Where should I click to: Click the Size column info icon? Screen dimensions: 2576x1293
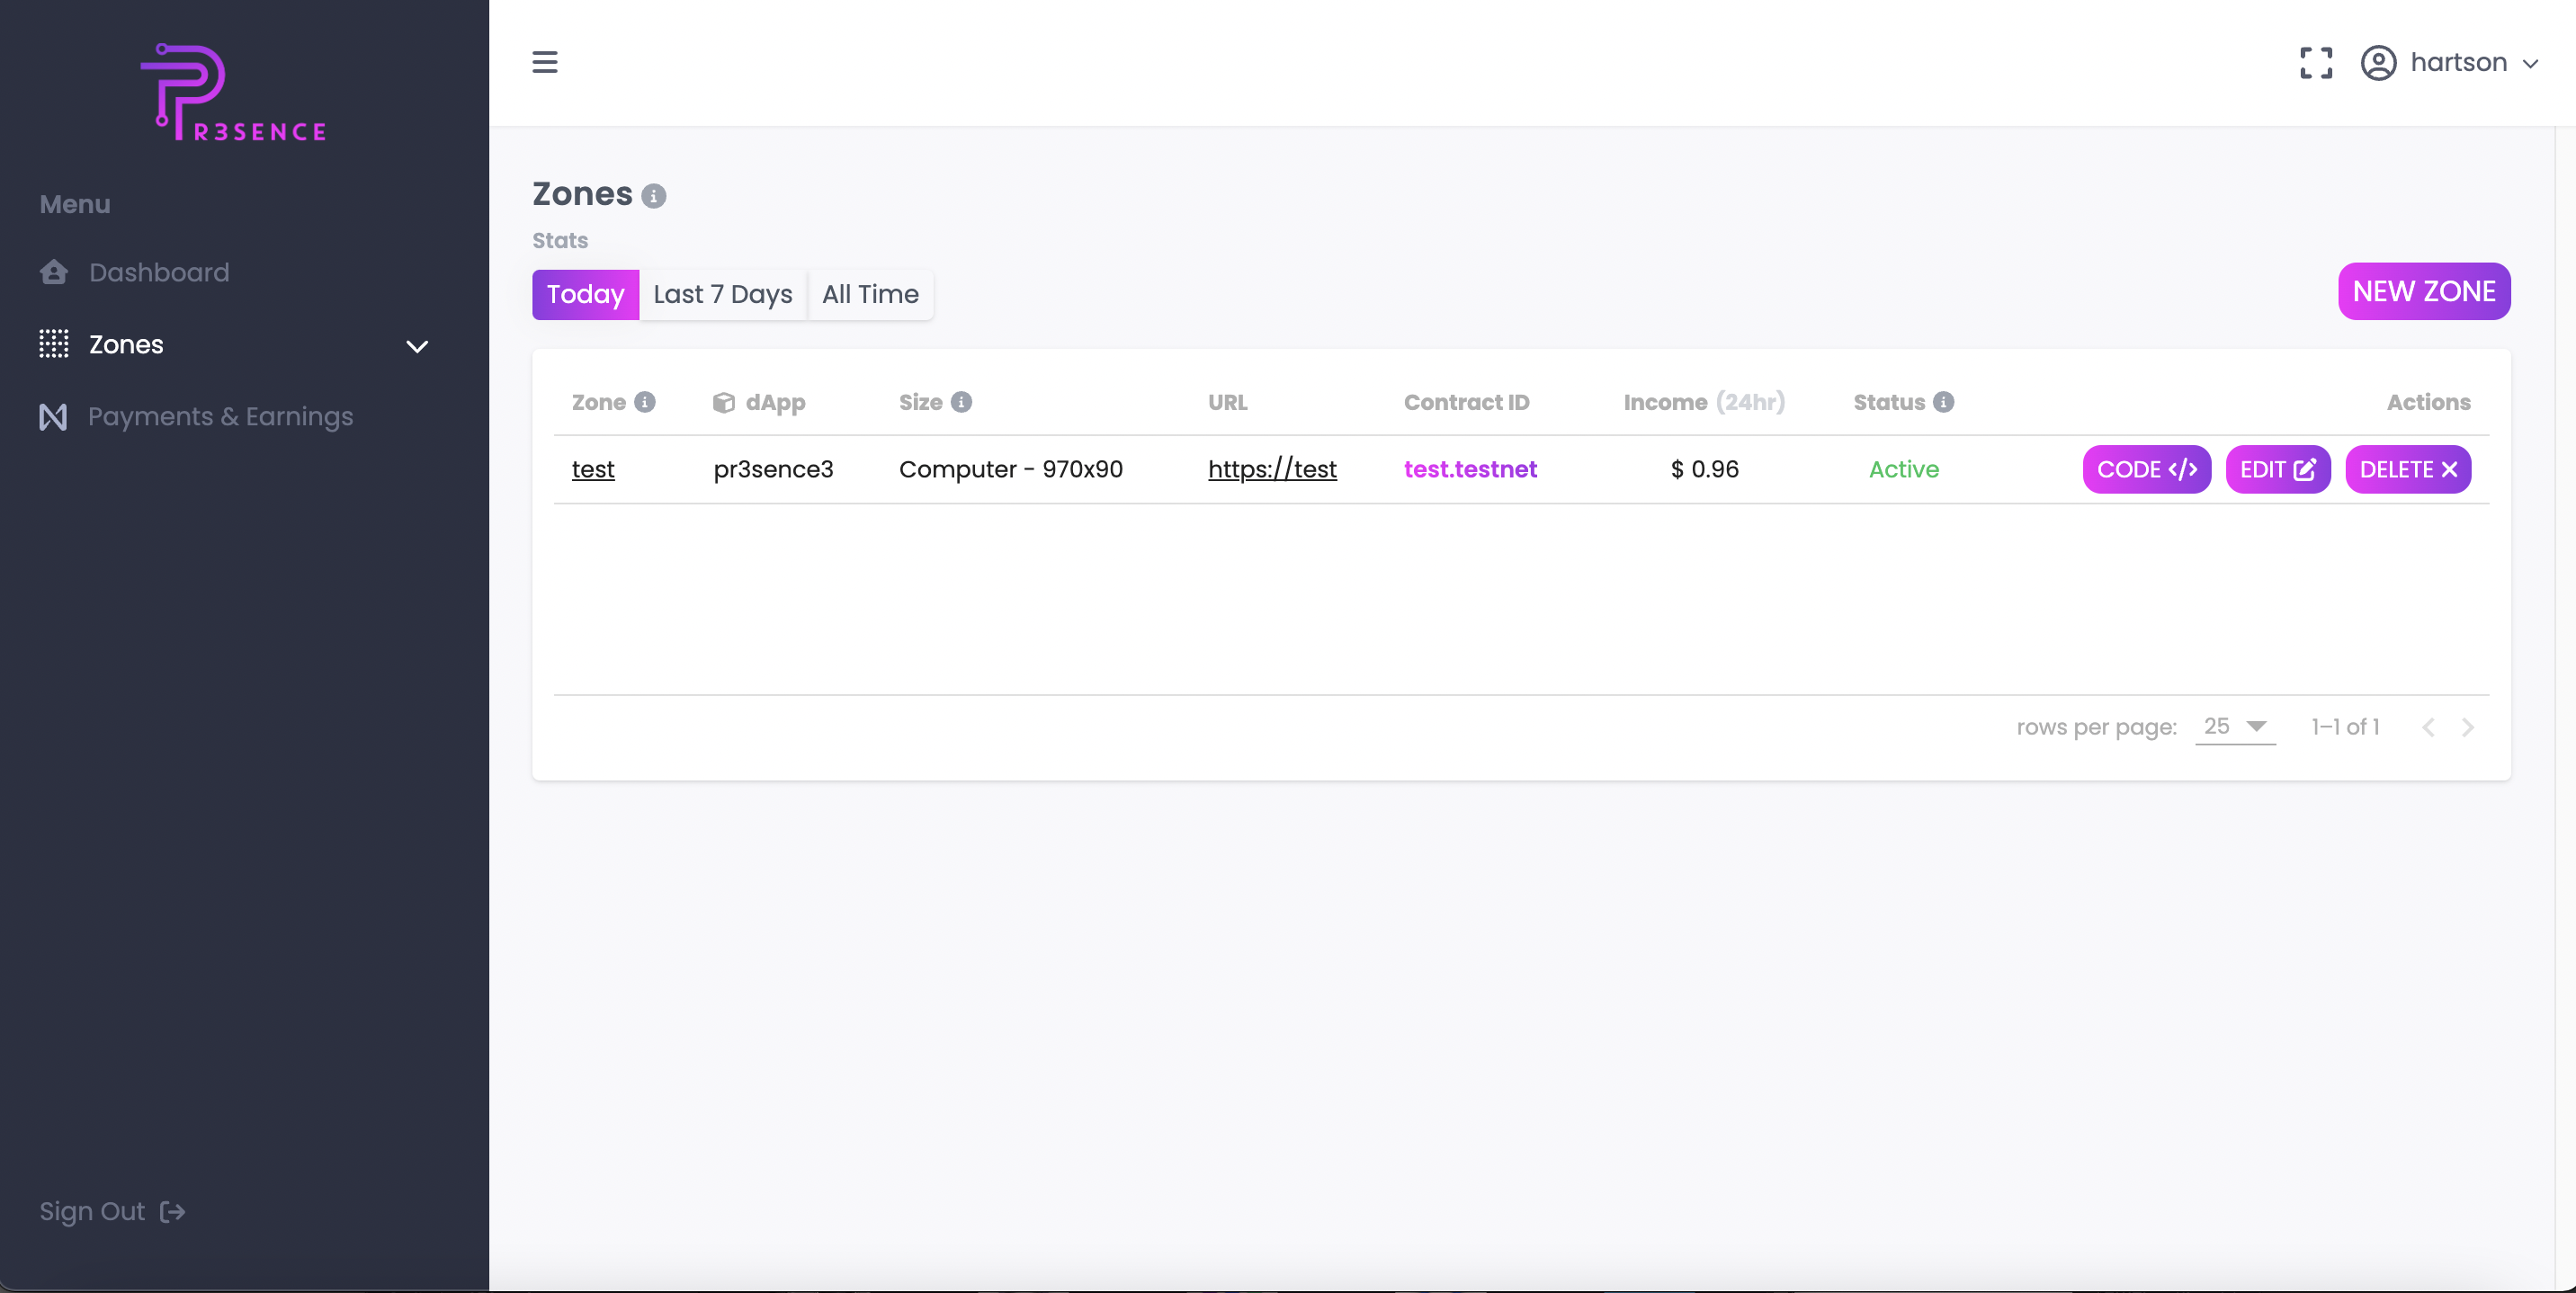(961, 402)
